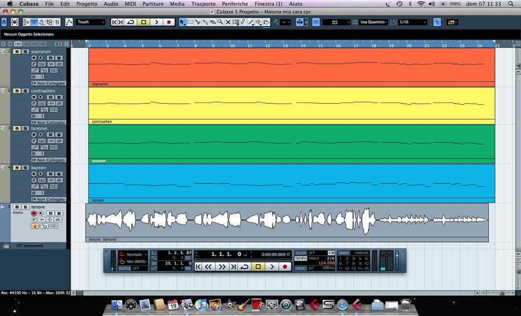521x316 pixels.
Task: Open the color selector dropdown
Action: [452, 22]
